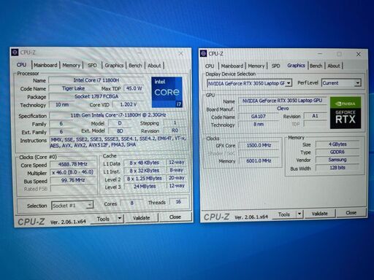Screen dimensions: 374x280
Task: Click the NVIDIA GeForce RTX logo badge
Action: coord(346,112)
